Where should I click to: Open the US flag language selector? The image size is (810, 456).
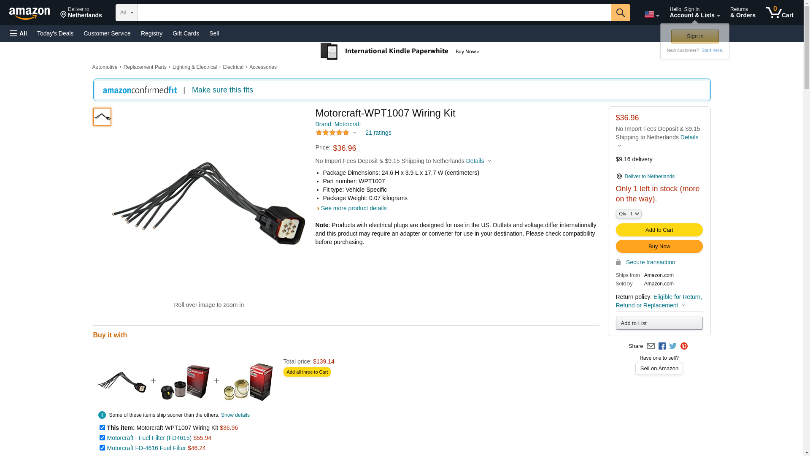click(x=651, y=14)
